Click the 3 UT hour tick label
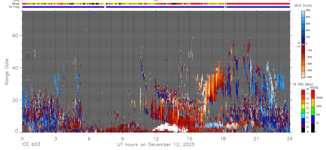 (x=55, y=139)
